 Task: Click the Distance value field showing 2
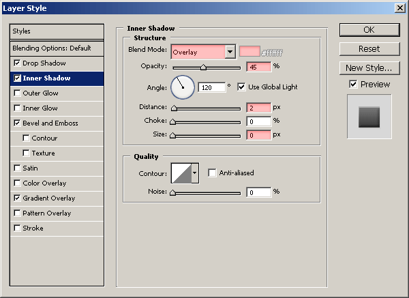click(x=259, y=108)
